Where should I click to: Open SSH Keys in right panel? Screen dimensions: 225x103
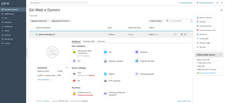(202, 47)
